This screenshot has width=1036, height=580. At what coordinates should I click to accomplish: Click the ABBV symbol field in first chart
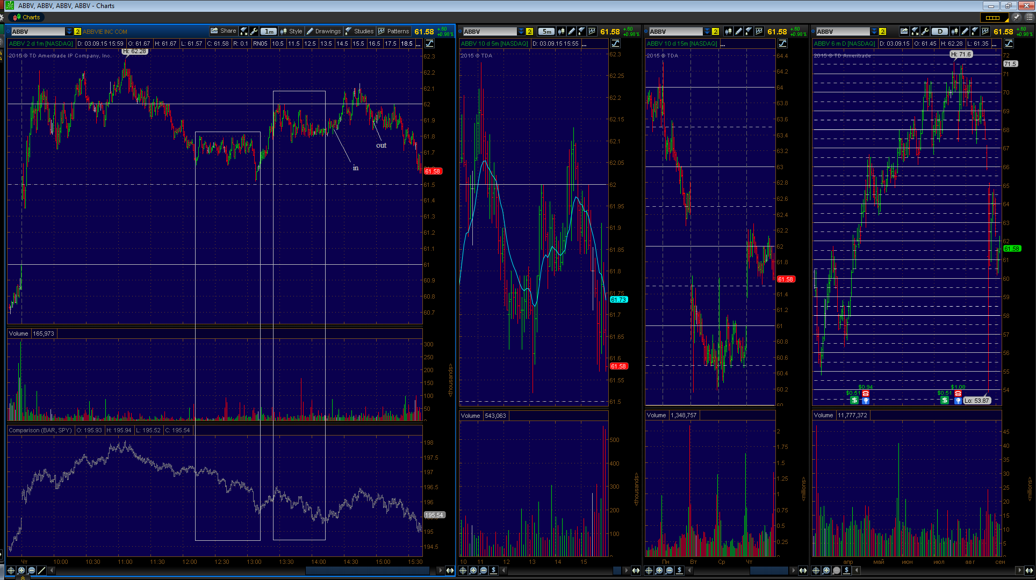coord(38,32)
